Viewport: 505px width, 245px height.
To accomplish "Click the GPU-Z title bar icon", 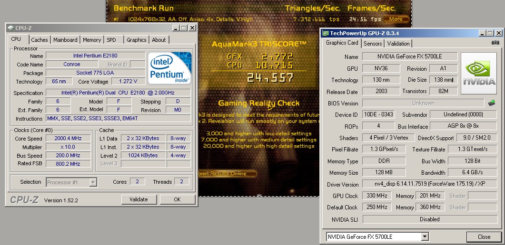I will pos(326,33).
